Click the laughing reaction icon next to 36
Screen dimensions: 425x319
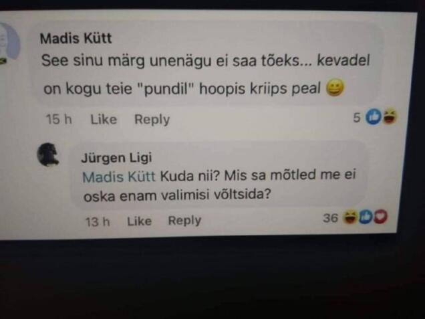350,217
